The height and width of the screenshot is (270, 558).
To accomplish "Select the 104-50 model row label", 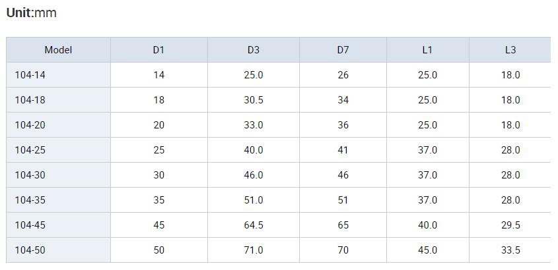I will tap(30, 250).
